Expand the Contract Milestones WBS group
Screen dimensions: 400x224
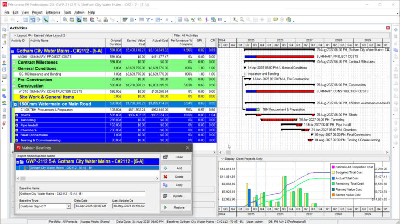(14, 61)
